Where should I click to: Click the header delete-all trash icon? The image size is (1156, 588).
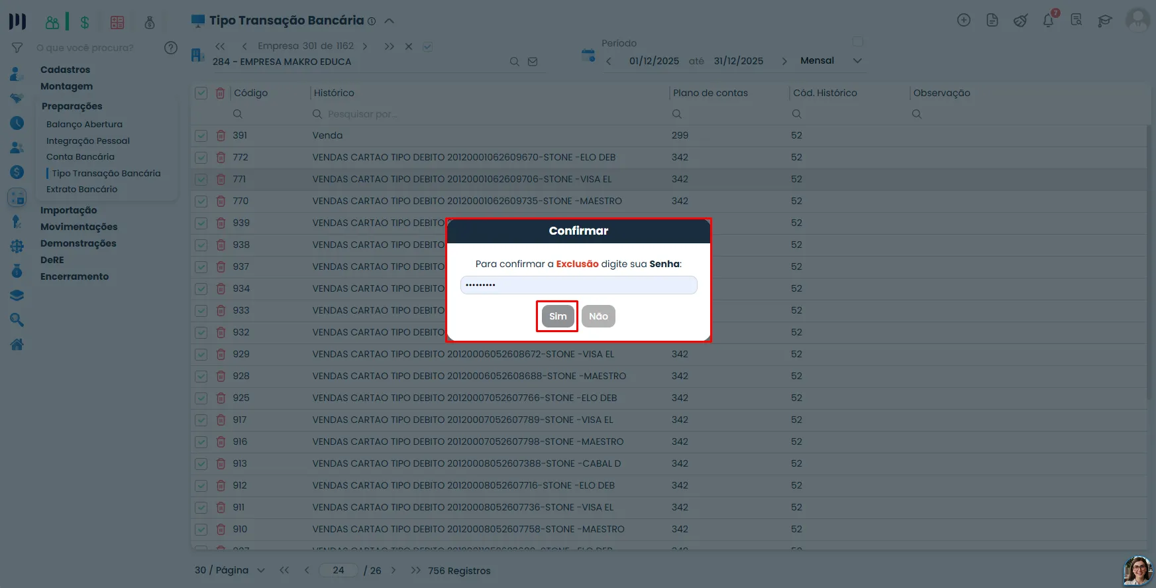tap(220, 93)
